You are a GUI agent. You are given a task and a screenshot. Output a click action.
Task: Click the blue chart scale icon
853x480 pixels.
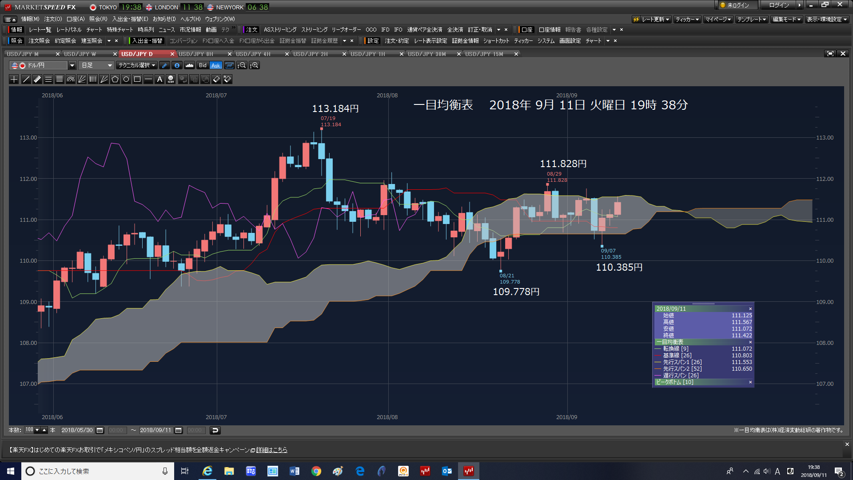click(229, 65)
